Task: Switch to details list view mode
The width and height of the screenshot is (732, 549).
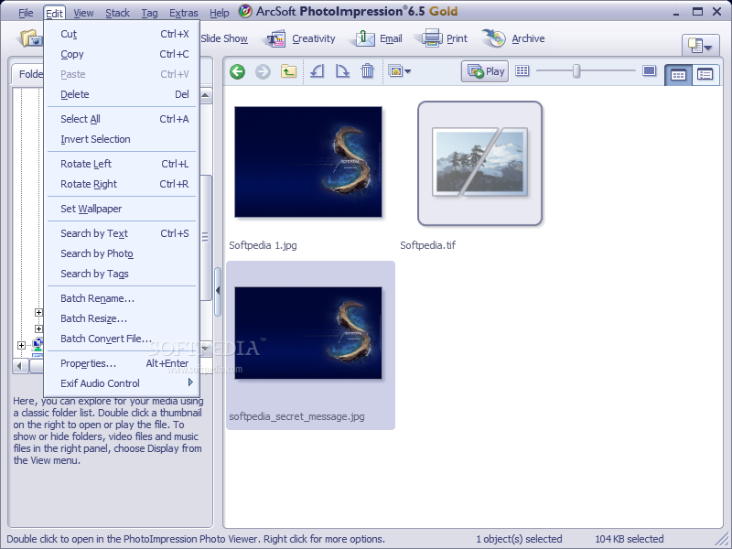Action: [705, 74]
